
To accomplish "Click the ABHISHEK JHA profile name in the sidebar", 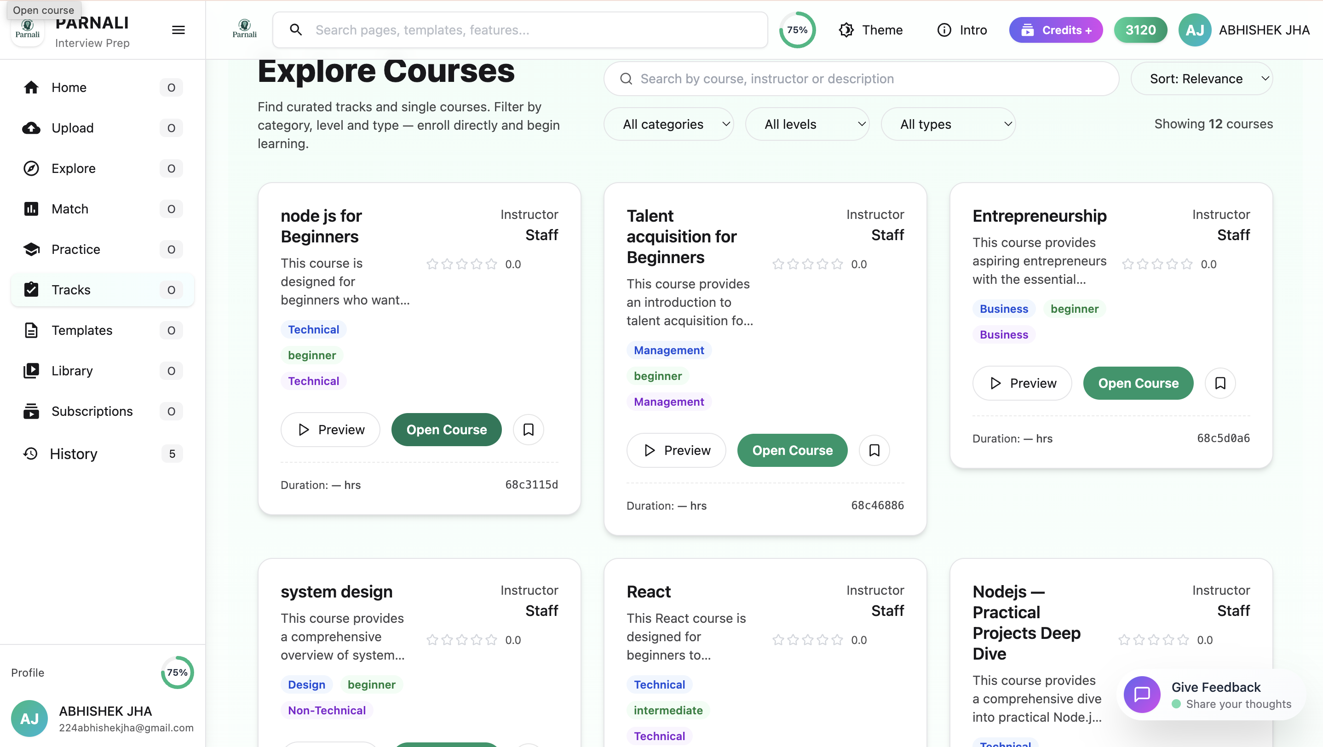I will click(x=105, y=711).
